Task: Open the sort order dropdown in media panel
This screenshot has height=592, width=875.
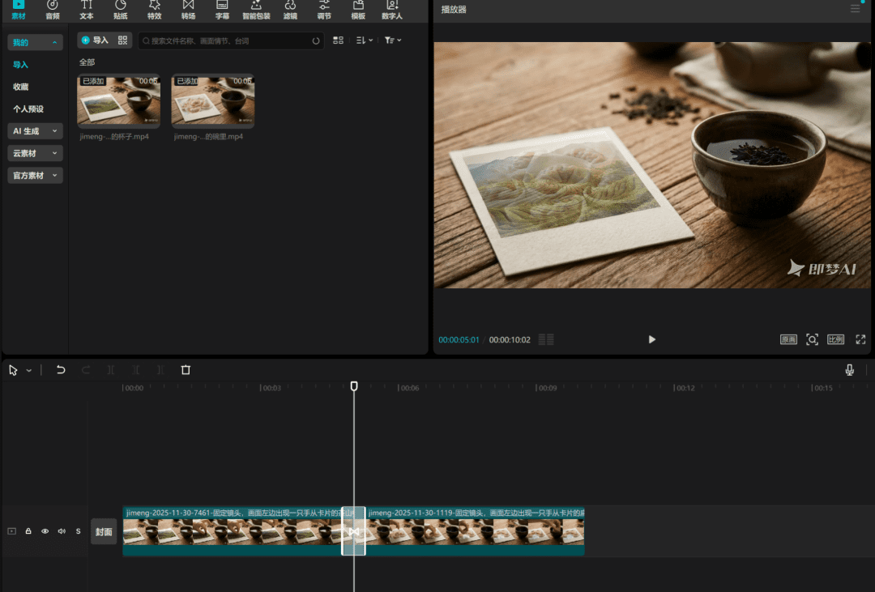Action: tap(365, 40)
